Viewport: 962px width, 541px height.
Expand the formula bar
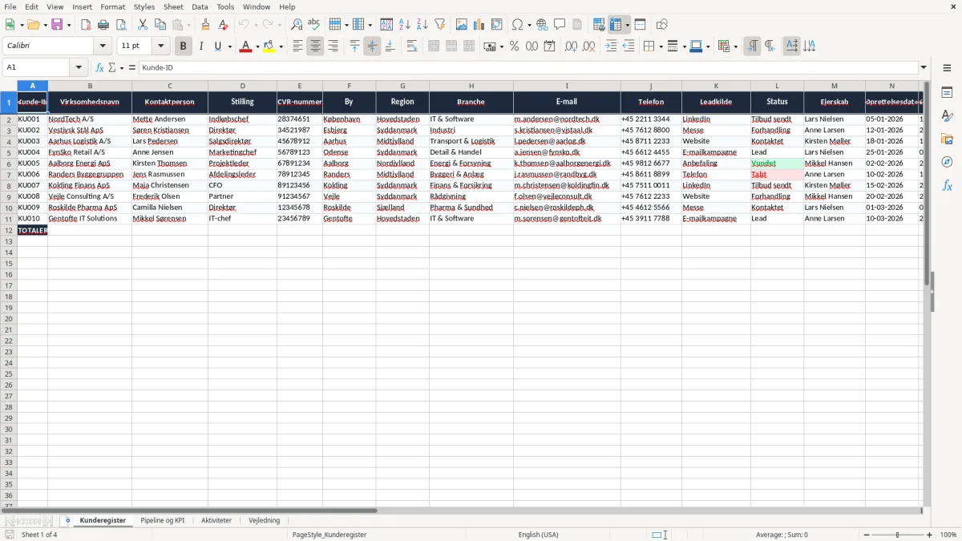tap(924, 68)
